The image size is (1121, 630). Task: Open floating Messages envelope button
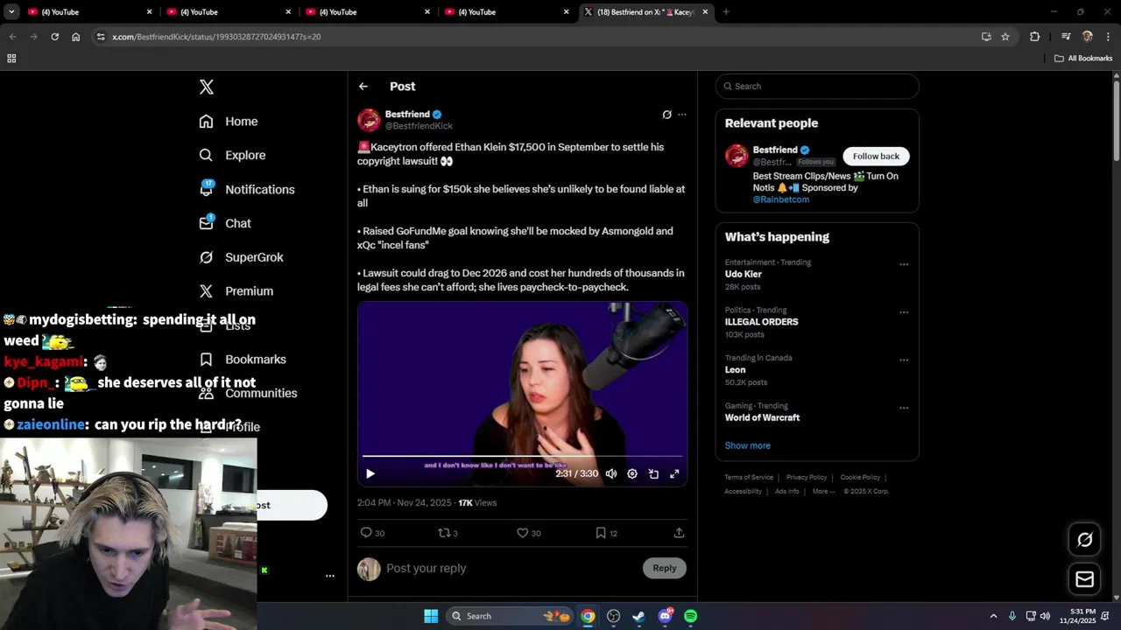coord(1084,579)
